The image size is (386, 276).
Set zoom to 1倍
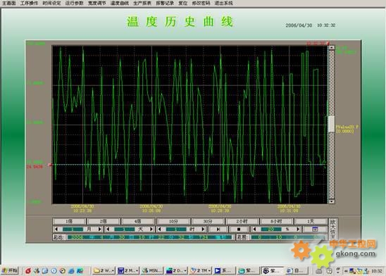[69, 221]
